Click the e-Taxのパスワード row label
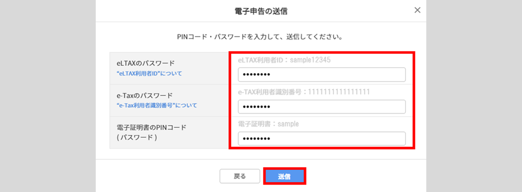522x192 pixels. 145,95
